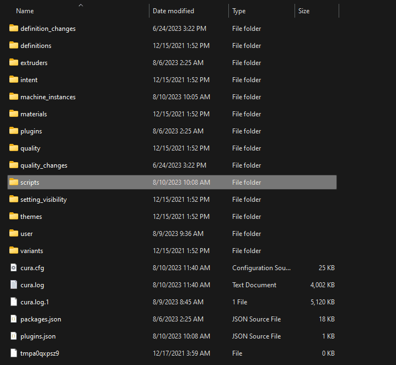
Task: Click the cura.log.1 file icon
Action: 14,302
